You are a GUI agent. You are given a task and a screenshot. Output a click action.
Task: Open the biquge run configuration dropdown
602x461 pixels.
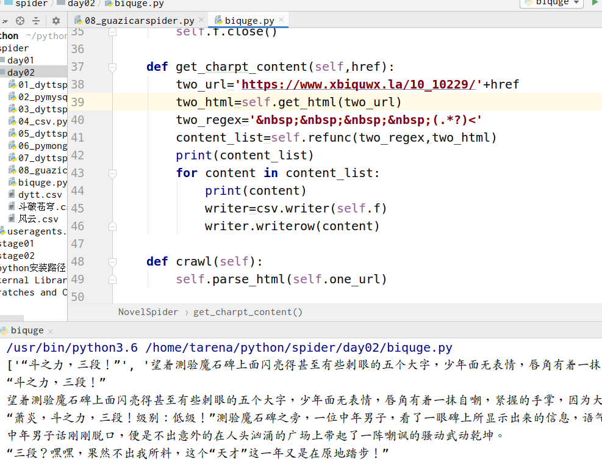click(552, 2)
